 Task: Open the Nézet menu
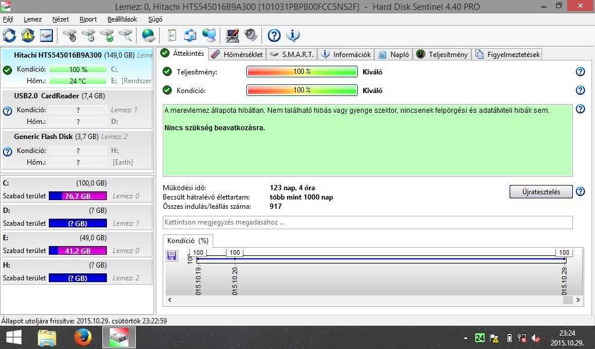(x=60, y=19)
